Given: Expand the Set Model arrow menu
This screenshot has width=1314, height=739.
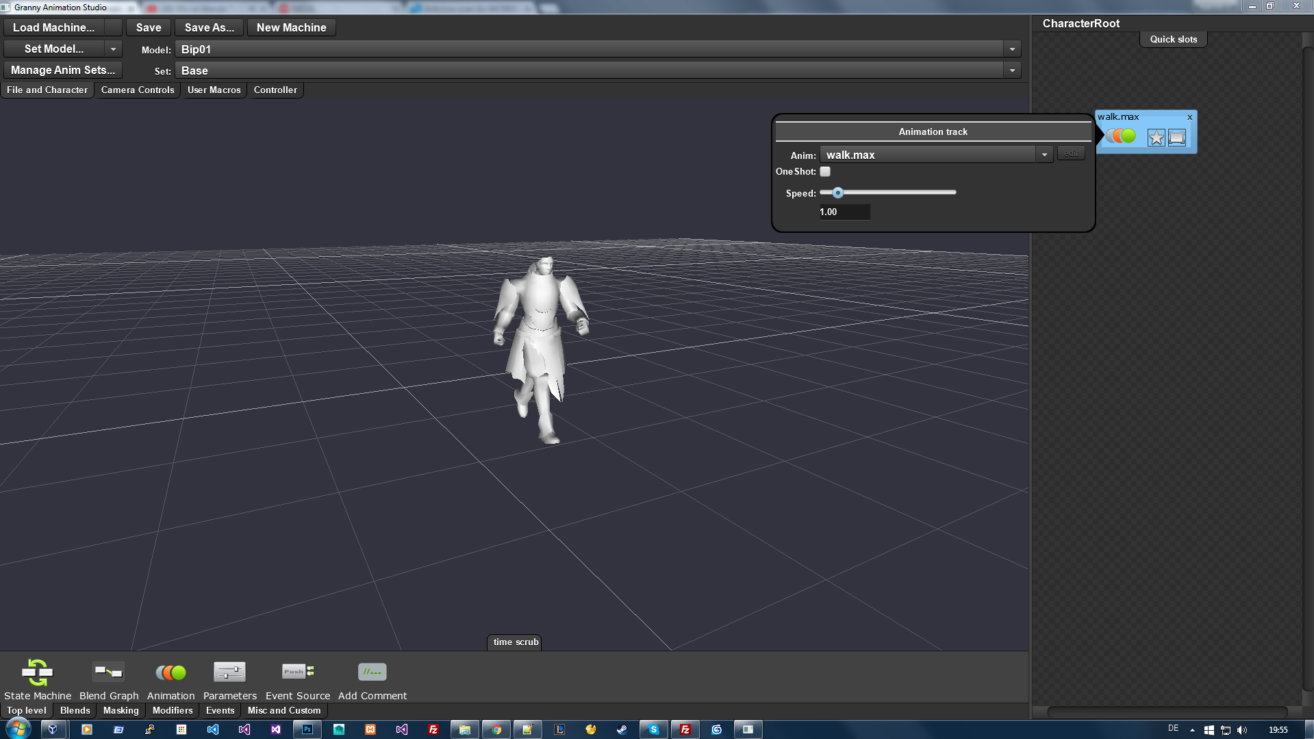Looking at the screenshot, I should point(114,49).
